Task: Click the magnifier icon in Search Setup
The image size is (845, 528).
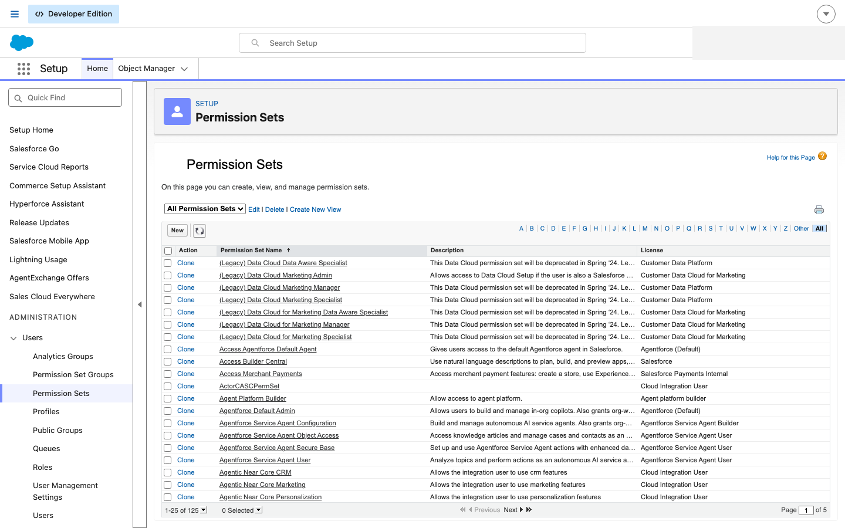Action: 255,43
